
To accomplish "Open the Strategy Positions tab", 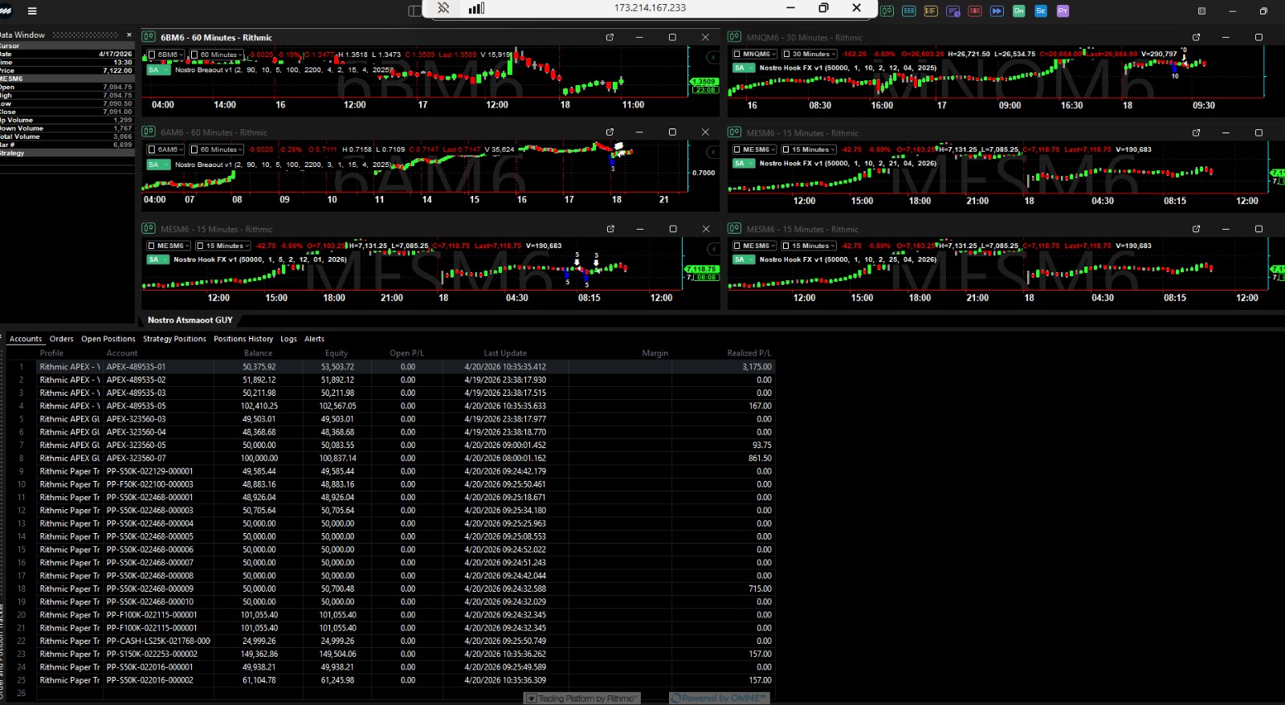I will pyautogui.click(x=174, y=339).
